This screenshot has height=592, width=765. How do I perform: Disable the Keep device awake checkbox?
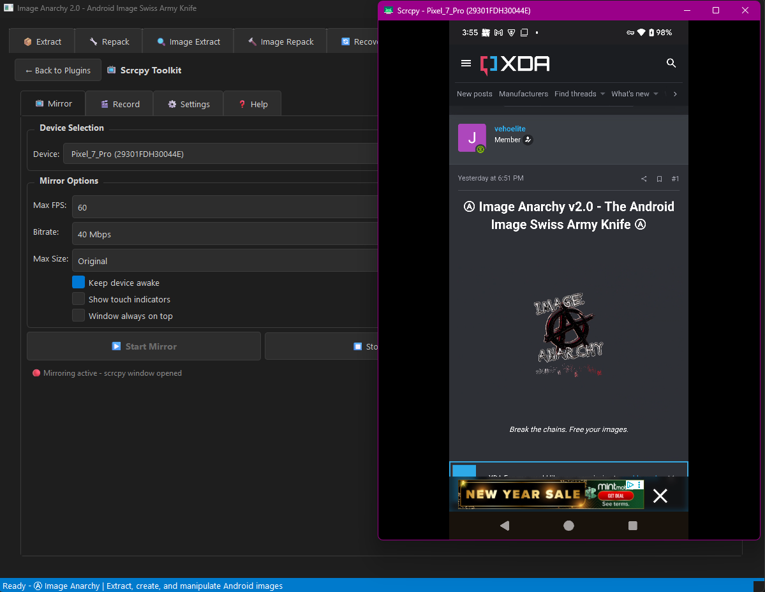pyautogui.click(x=78, y=283)
